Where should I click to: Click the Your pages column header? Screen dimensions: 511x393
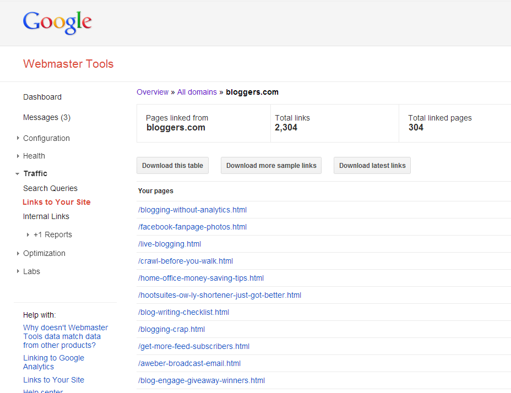coord(155,191)
